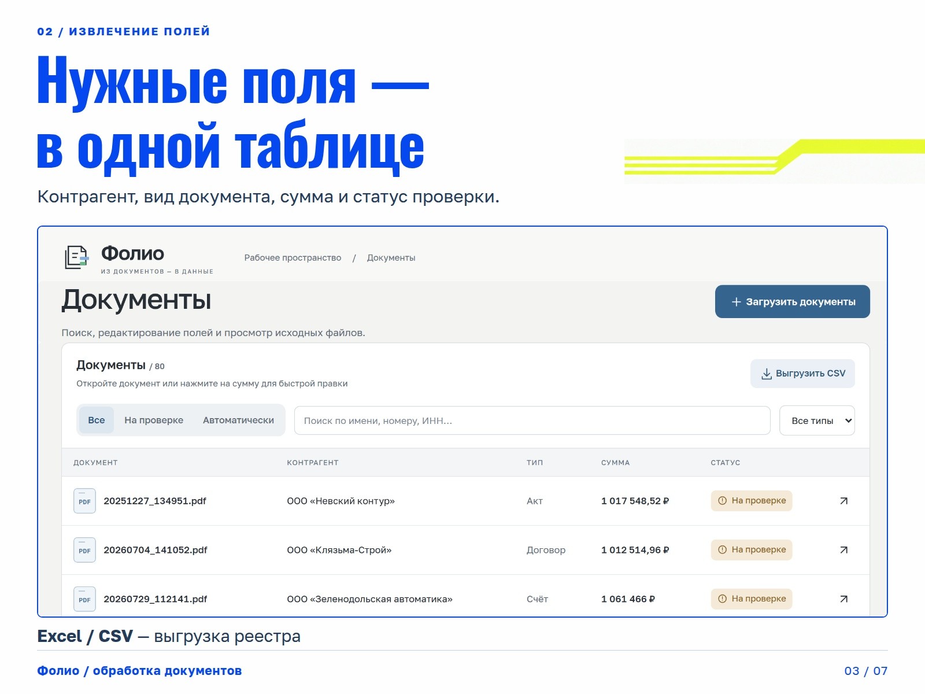
Task: Click the Договор type cell
Action: click(546, 550)
